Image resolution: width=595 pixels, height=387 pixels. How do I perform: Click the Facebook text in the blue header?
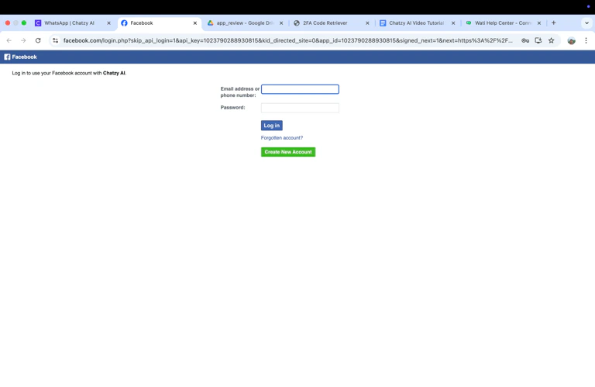point(24,57)
